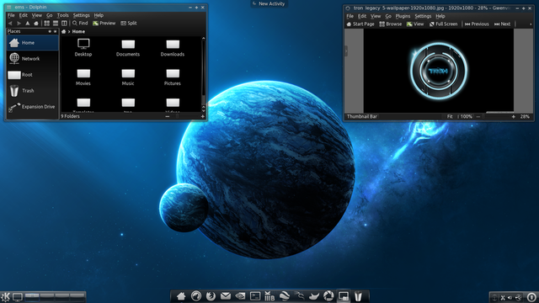Open terminal from the dock
539x303 pixels.
[255, 296]
